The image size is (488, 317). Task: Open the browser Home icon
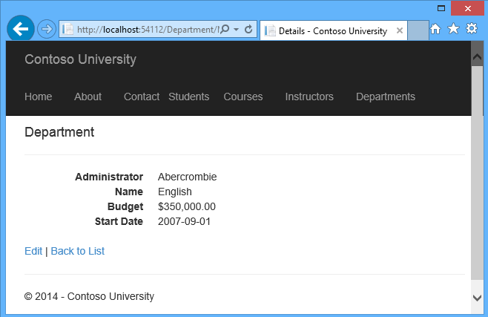click(x=436, y=29)
